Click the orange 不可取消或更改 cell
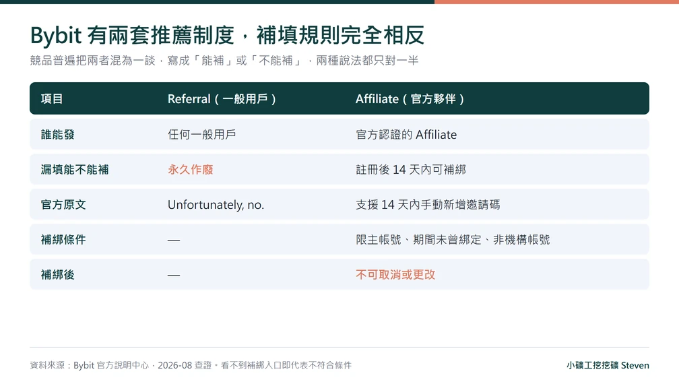Image resolution: width=679 pixels, height=382 pixels. 395,275
